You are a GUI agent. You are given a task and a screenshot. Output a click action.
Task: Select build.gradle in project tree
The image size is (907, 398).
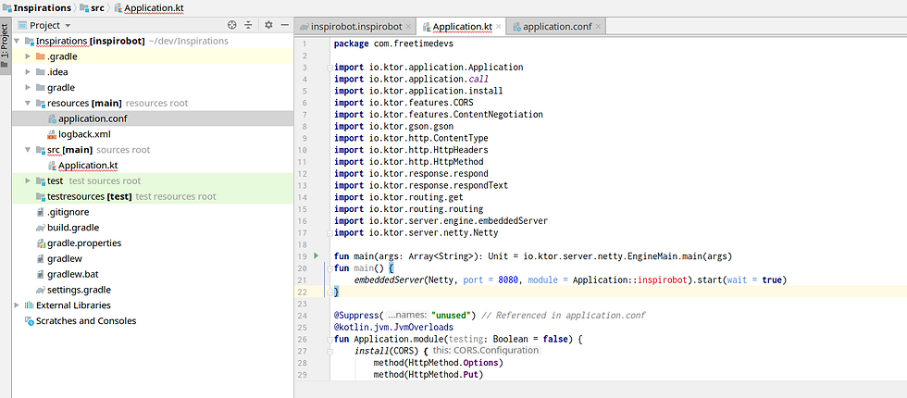tap(73, 228)
